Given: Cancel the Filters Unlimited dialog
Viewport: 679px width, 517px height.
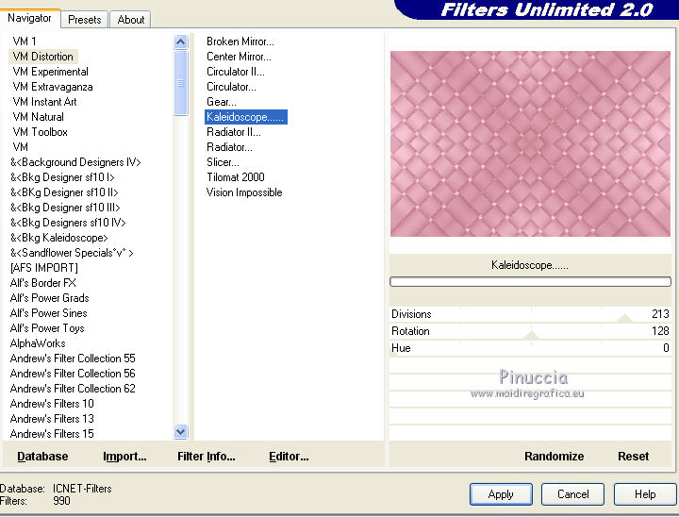Looking at the screenshot, I should (x=573, y=494).
